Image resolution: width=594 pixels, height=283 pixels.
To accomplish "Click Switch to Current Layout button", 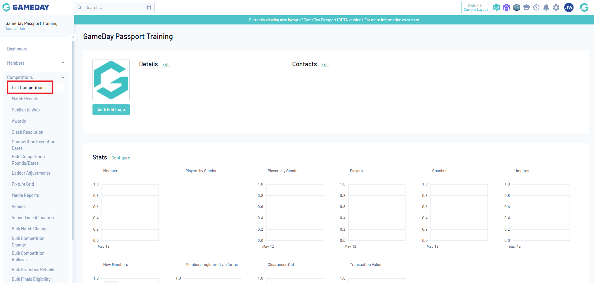I will 476,7.
